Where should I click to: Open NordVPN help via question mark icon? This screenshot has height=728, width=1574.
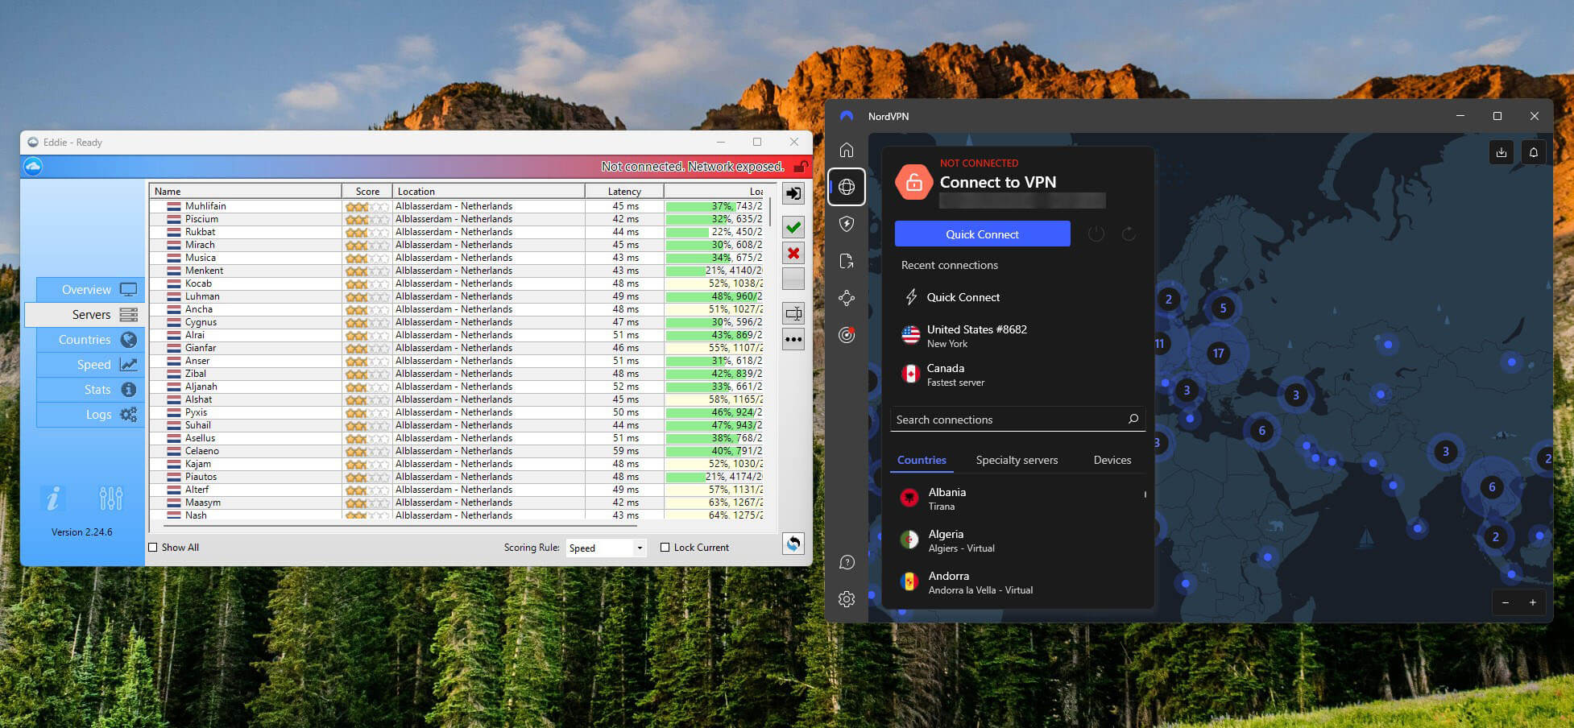point(847,562)
